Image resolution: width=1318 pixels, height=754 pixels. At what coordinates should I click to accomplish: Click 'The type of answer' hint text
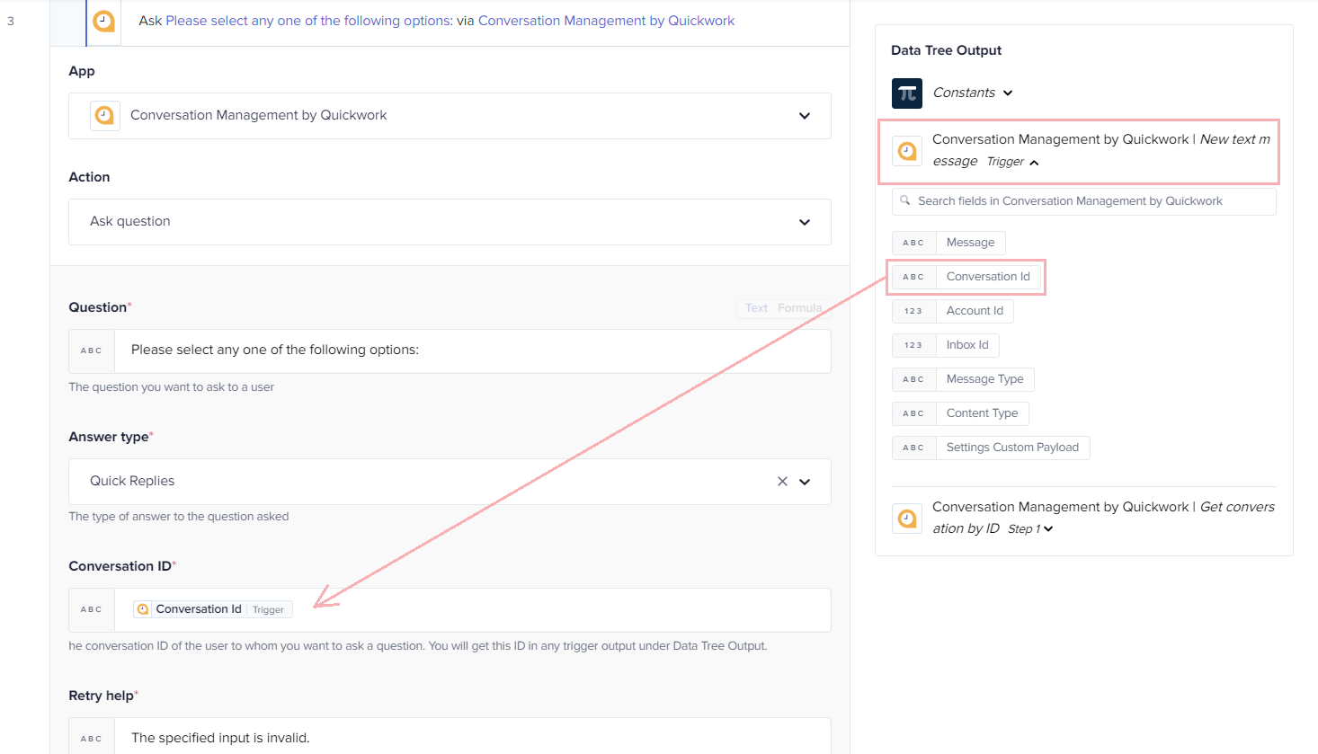179,517
